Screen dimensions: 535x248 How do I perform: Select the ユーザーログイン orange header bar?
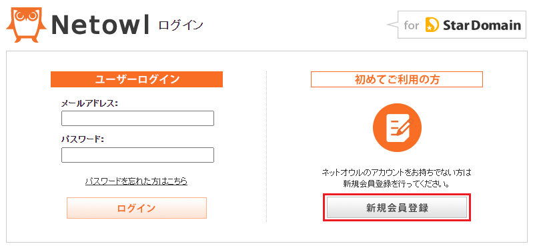click(137, 79)
